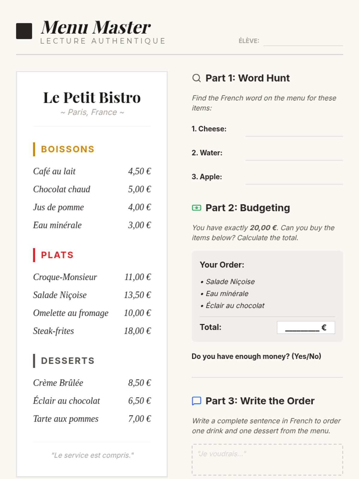The height and width of the screenshot is (479, 359).
Task: Click Éclair au chocolat in Your Order
Action: coord(235,306)
